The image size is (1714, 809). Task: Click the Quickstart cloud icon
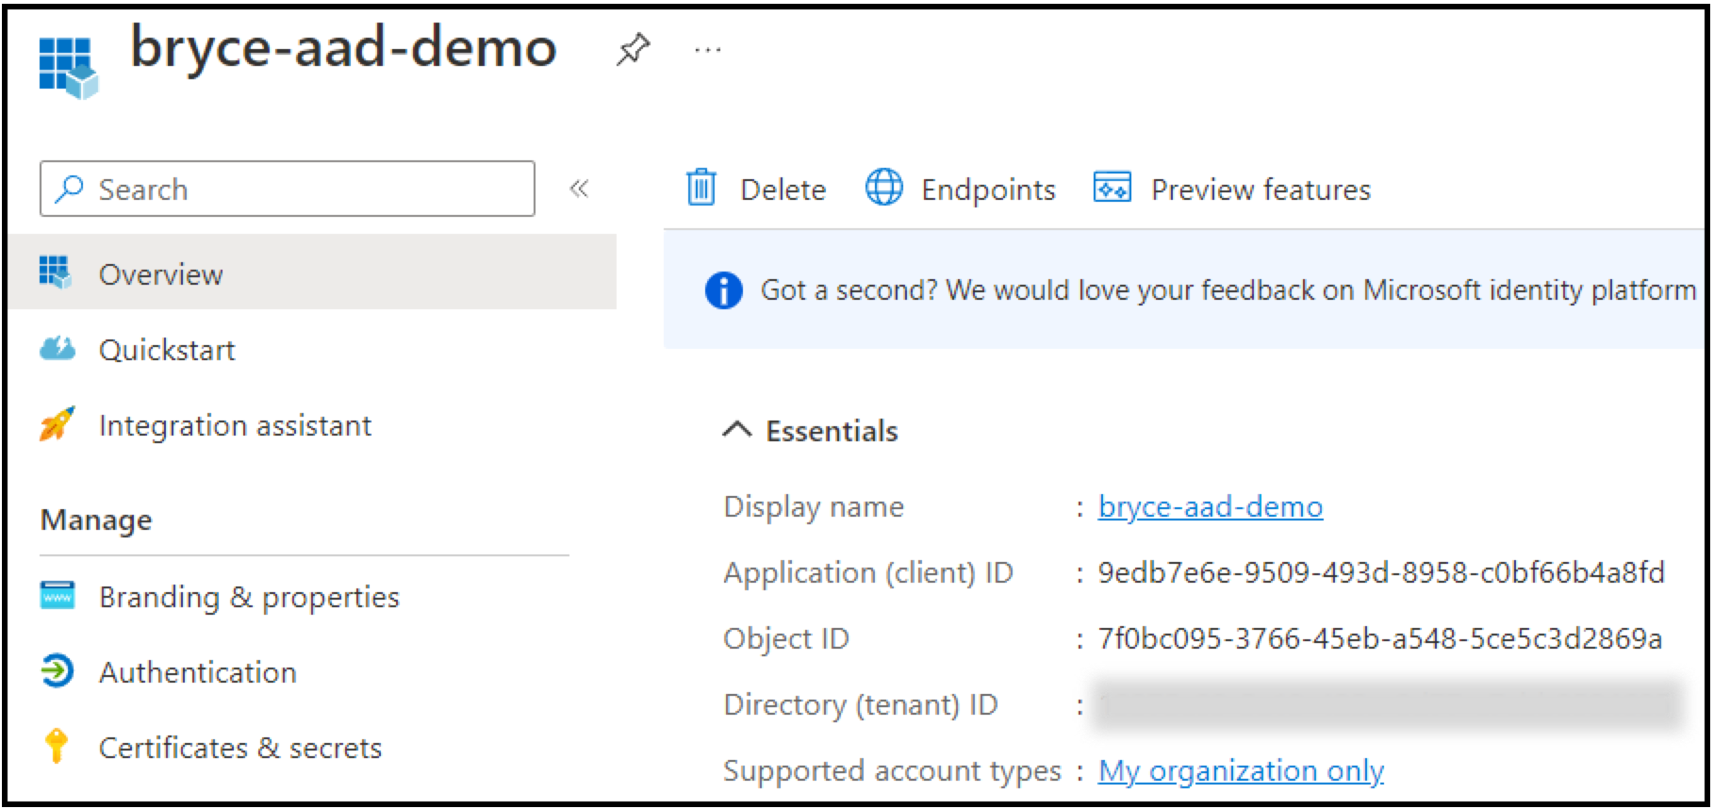[x=58, y=349]
